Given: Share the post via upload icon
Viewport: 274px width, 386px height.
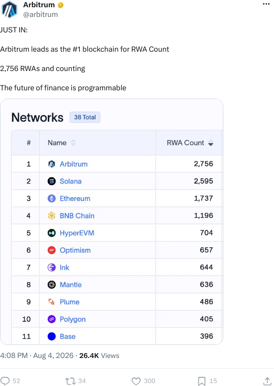Looking at the screenshot, I should point(267,381).
